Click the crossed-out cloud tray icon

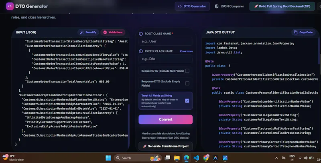(x=284, y=158)
